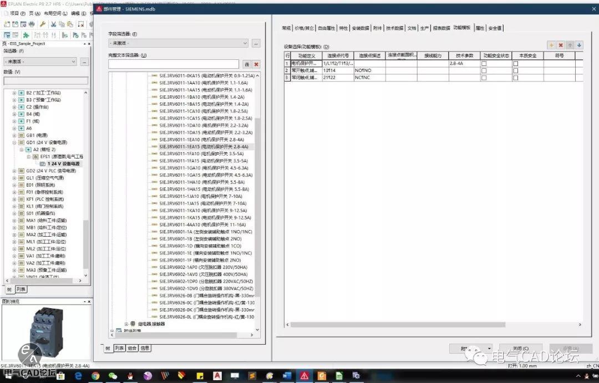The height and width of the screenshot is (383, 599).
Task: Toggle functional safety checkbox in row 3
Action: [x=484, y=78]
